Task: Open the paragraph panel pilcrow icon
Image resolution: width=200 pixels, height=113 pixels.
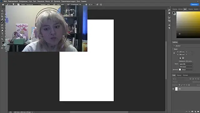Action: [169, 28]
